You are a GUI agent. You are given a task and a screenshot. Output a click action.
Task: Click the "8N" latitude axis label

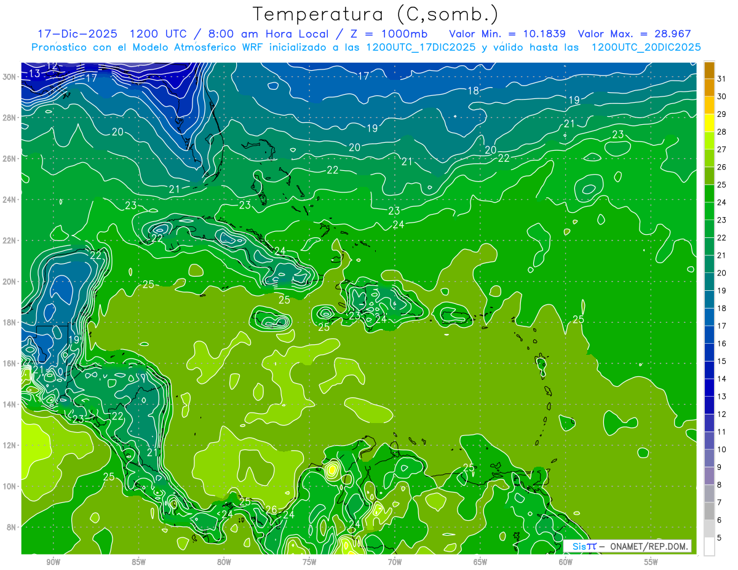(12, 527)
